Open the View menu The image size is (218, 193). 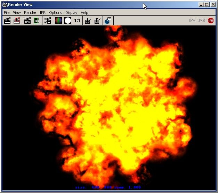click(x=17, y=13)
